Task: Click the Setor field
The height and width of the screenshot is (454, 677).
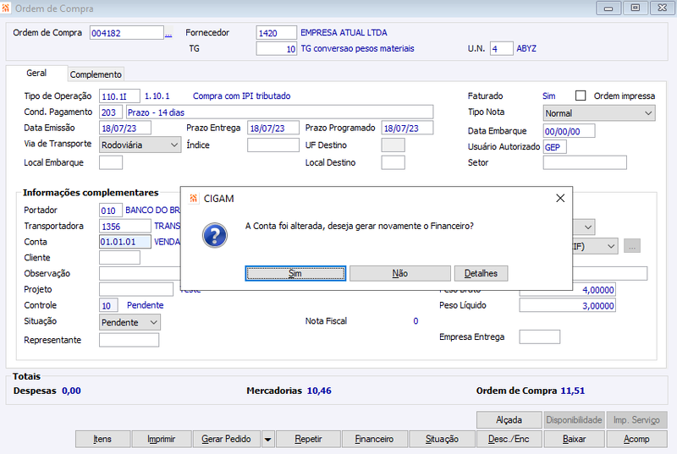Action: coord(585,162)
